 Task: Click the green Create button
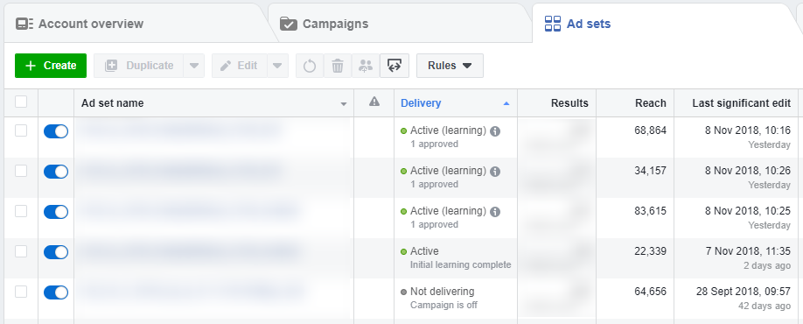click(51, 66)
